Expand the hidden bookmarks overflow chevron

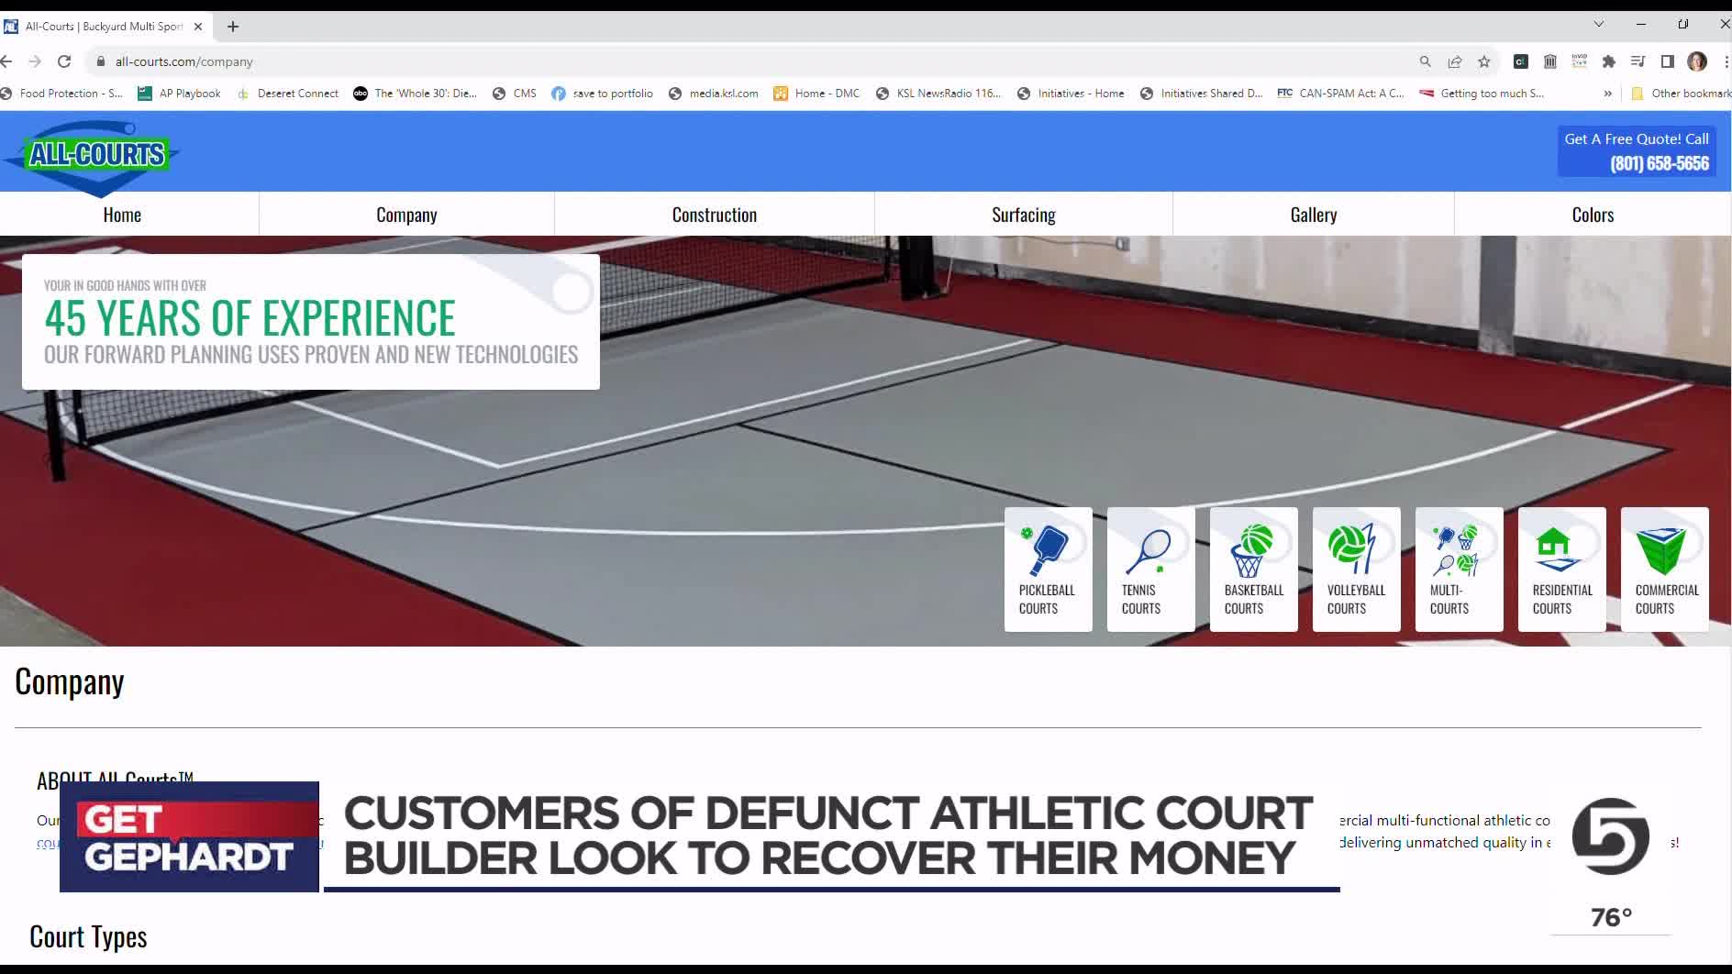[1607, 94]
